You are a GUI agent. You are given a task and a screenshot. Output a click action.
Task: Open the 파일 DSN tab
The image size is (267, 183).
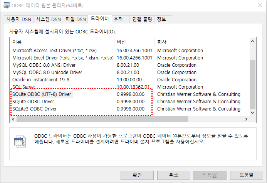pos(76,19)
